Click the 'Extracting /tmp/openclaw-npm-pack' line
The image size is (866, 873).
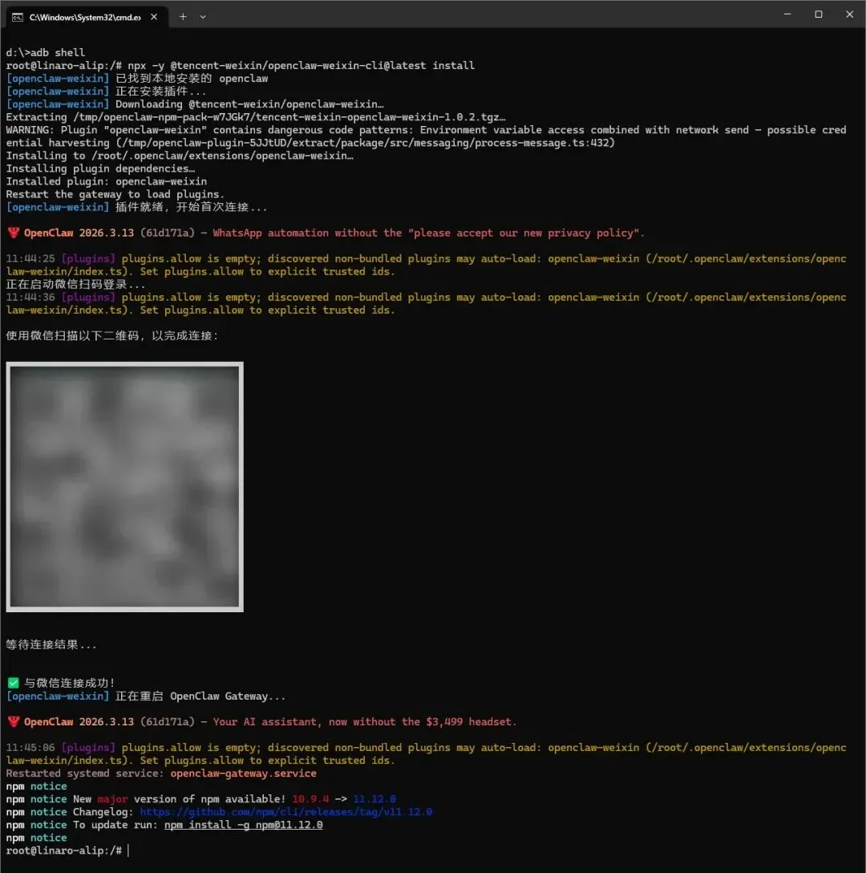(256, 117)
